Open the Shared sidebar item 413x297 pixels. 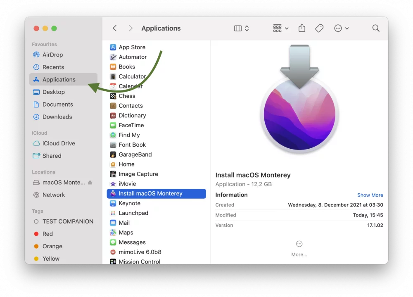pos(63,156)
